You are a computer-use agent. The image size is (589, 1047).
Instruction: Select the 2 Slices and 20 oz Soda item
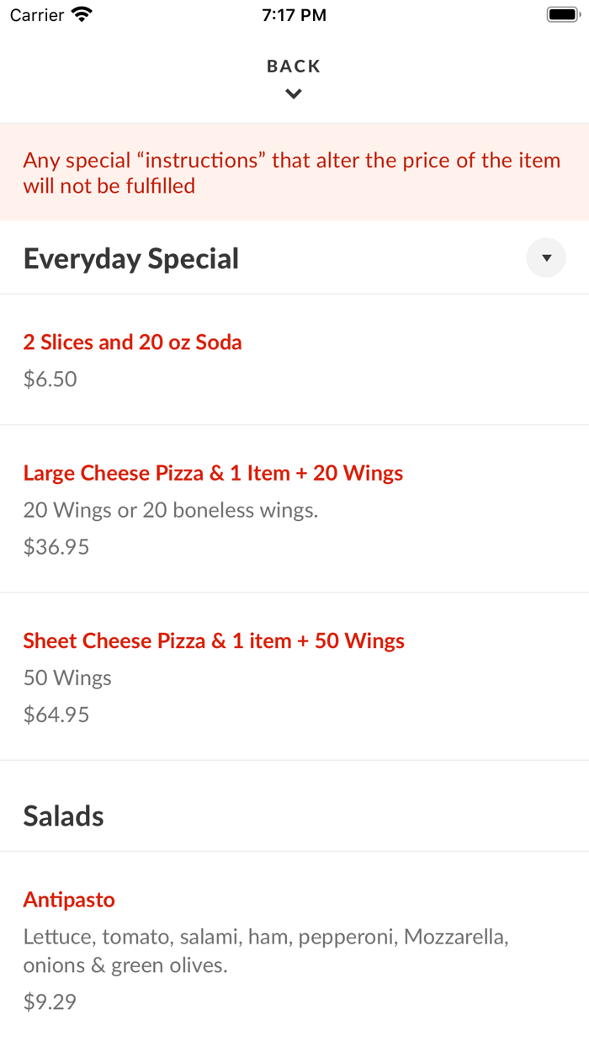(133, 343)
